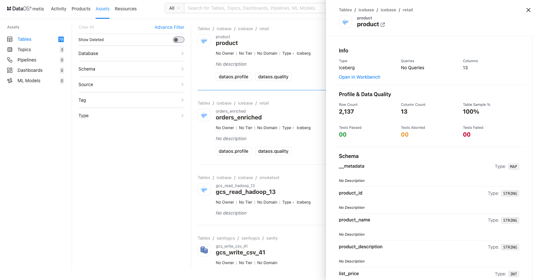
Task: Click the Pipelines icon in sidebar
Action: (x=10, y=60)
